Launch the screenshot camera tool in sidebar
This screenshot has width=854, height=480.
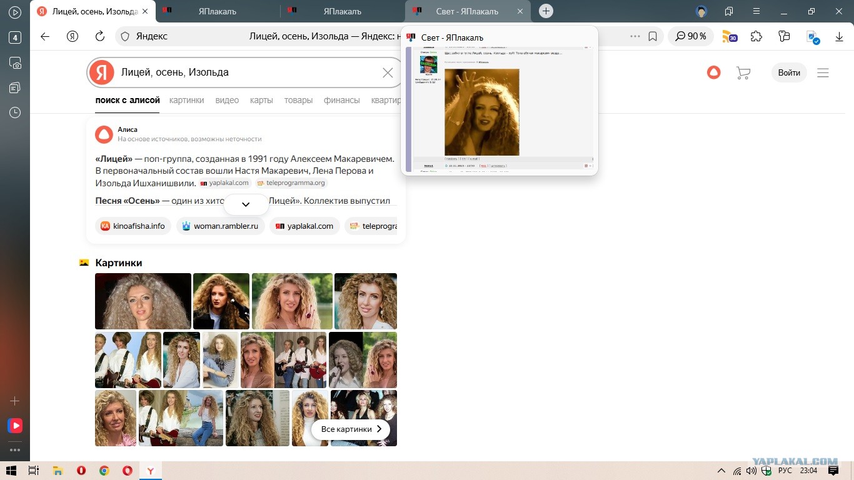[15, 62]
